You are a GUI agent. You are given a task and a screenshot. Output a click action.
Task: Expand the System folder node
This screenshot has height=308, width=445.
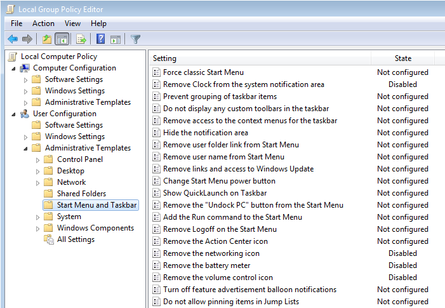tap(37, 218)
